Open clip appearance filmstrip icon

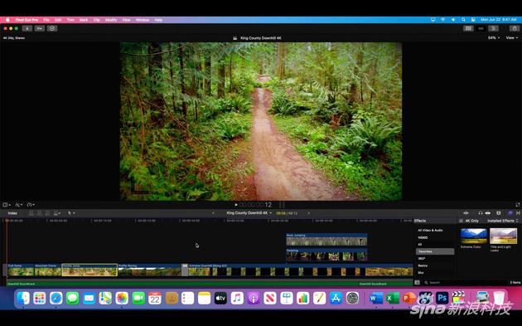pos(498,213)
